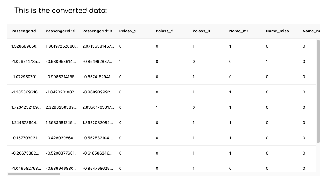Screen dimensions: 329x182
Task: Click cell -1.026214735... in PassengerId column
Action: click(x=26, y=62)
